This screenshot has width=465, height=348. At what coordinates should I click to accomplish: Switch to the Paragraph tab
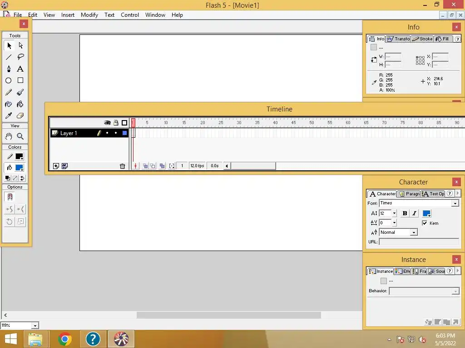(409, 194)
